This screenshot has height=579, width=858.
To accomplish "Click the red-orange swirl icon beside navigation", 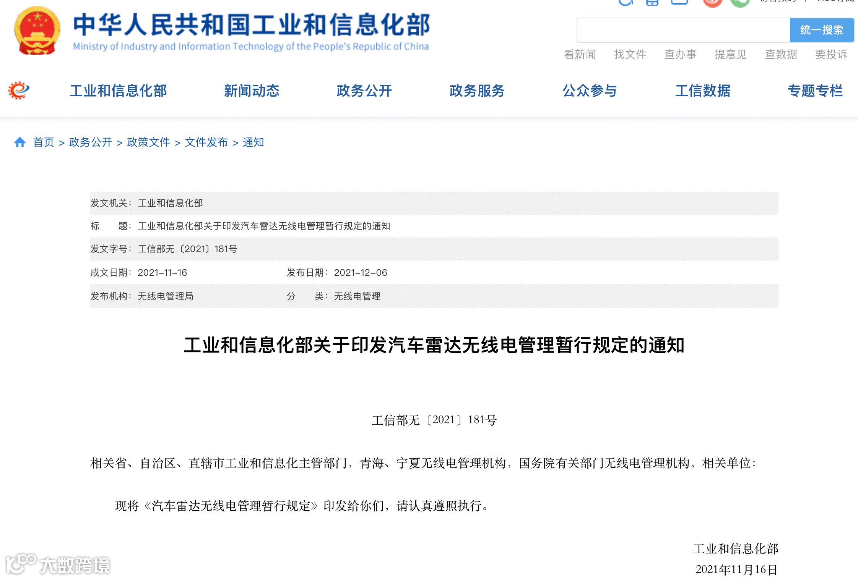I will pyautogui.click(x=19, y=91).
